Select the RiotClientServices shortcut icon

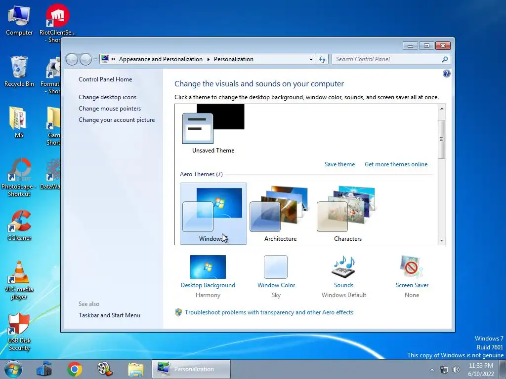(57, 23)
